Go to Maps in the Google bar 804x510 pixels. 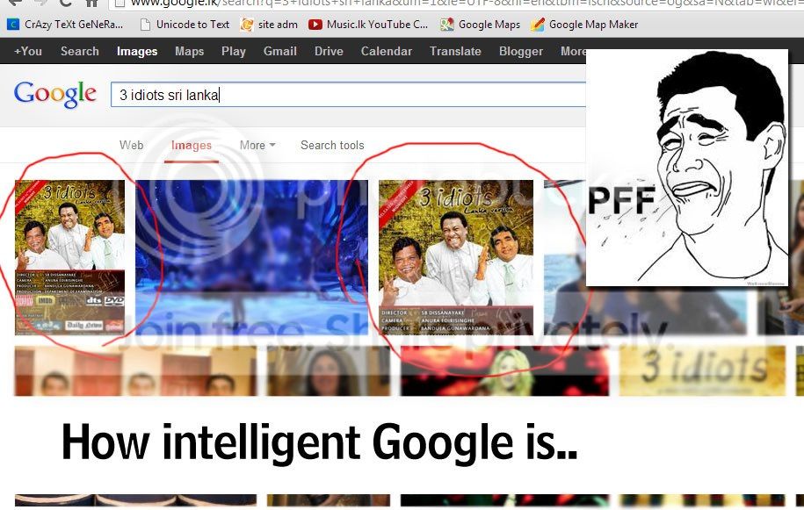(189, 51)
